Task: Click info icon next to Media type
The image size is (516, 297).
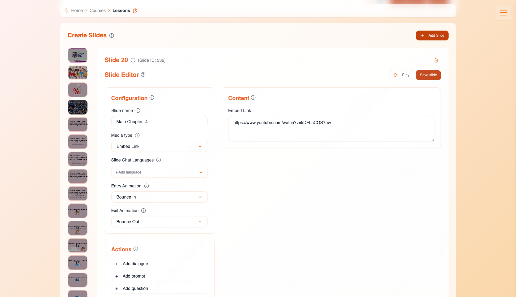Action: pyautogui.click(x=137, y=135)
